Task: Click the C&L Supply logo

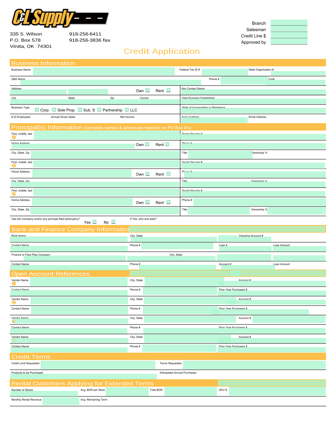Action: [x=60, y=18]
